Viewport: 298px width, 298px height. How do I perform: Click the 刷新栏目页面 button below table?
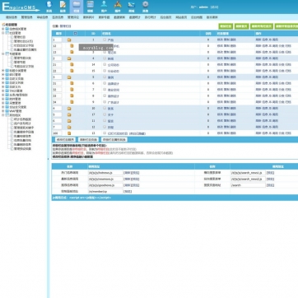click(x=88, y=140)
